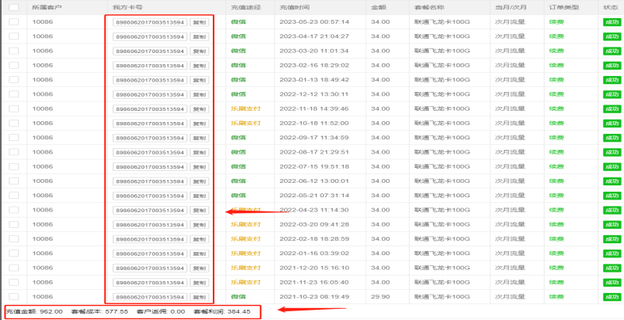This screenshot has height=320, width=624.
Task: Click card number input on 2022-10-18 11:52:00 row
Action: coord(150,124)
